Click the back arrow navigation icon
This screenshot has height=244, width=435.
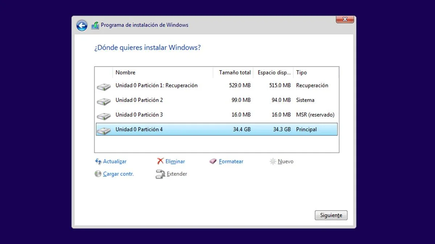(82, 25)
